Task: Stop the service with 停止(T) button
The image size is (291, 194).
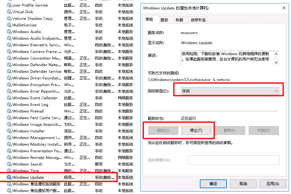Action: 196,130
